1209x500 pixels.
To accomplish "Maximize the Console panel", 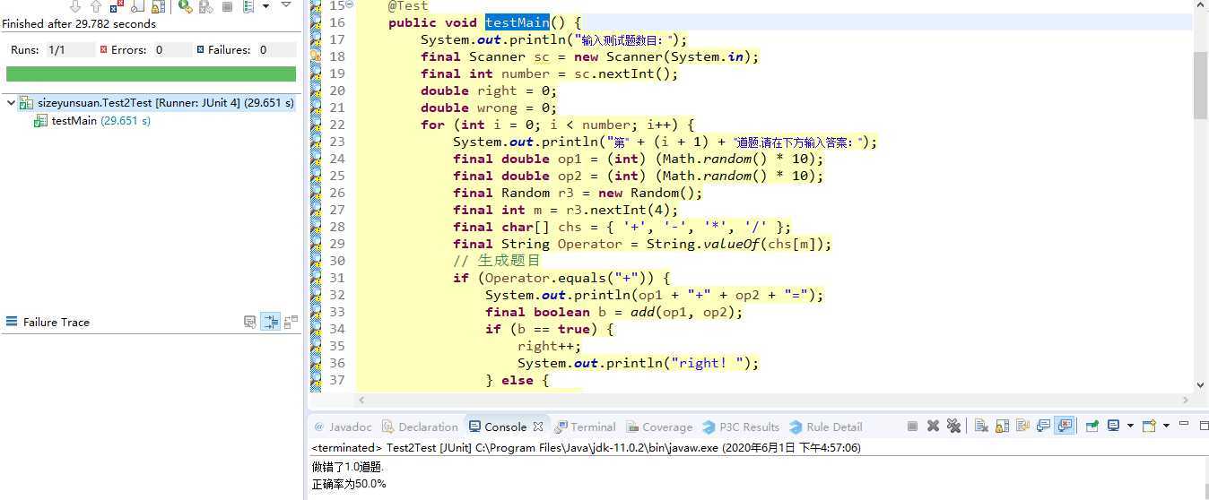I will point(1205,426).
